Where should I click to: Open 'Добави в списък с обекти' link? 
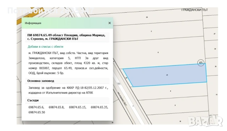(x=45, y=47)
